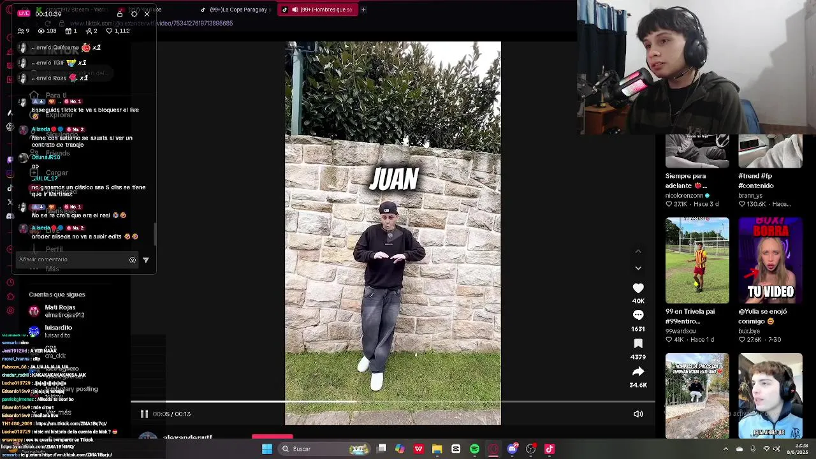This screenshot has width=816, height=459.
Task: Open CapCut from the taskbar
Action: click(456, 449)
